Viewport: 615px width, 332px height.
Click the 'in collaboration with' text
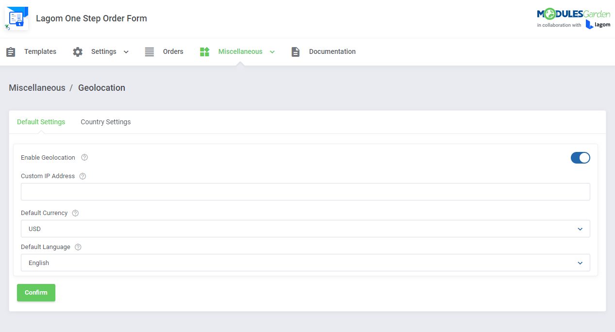[559, 25]
